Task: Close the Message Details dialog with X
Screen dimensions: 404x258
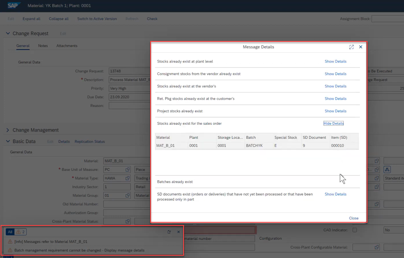Action: 361,47
